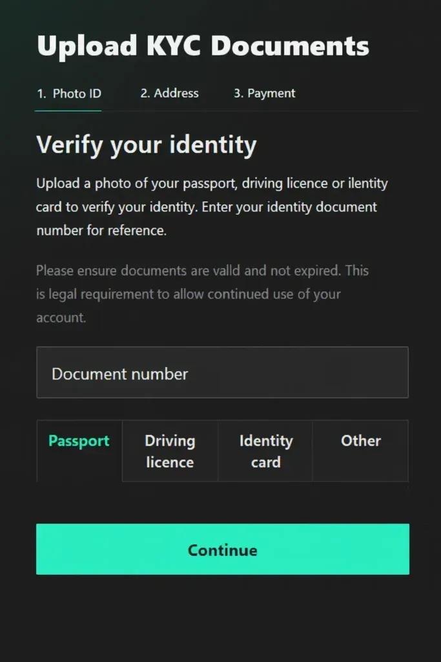Pick Driving licence as your ID type
Image resolution: width=441 pixels, height=662 pixels.
(x=169, y=451)
